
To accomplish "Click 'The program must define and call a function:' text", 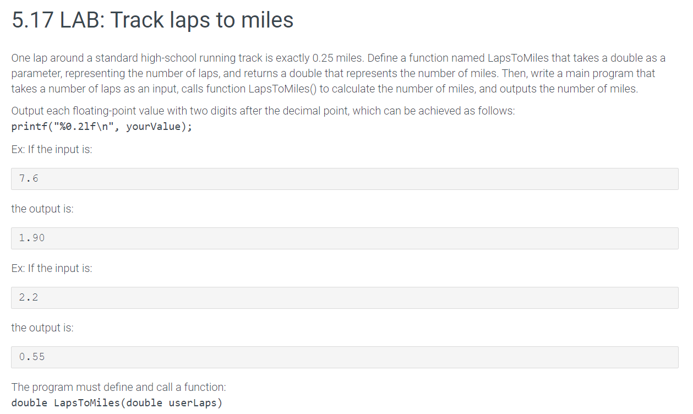I will pos(119,388).
